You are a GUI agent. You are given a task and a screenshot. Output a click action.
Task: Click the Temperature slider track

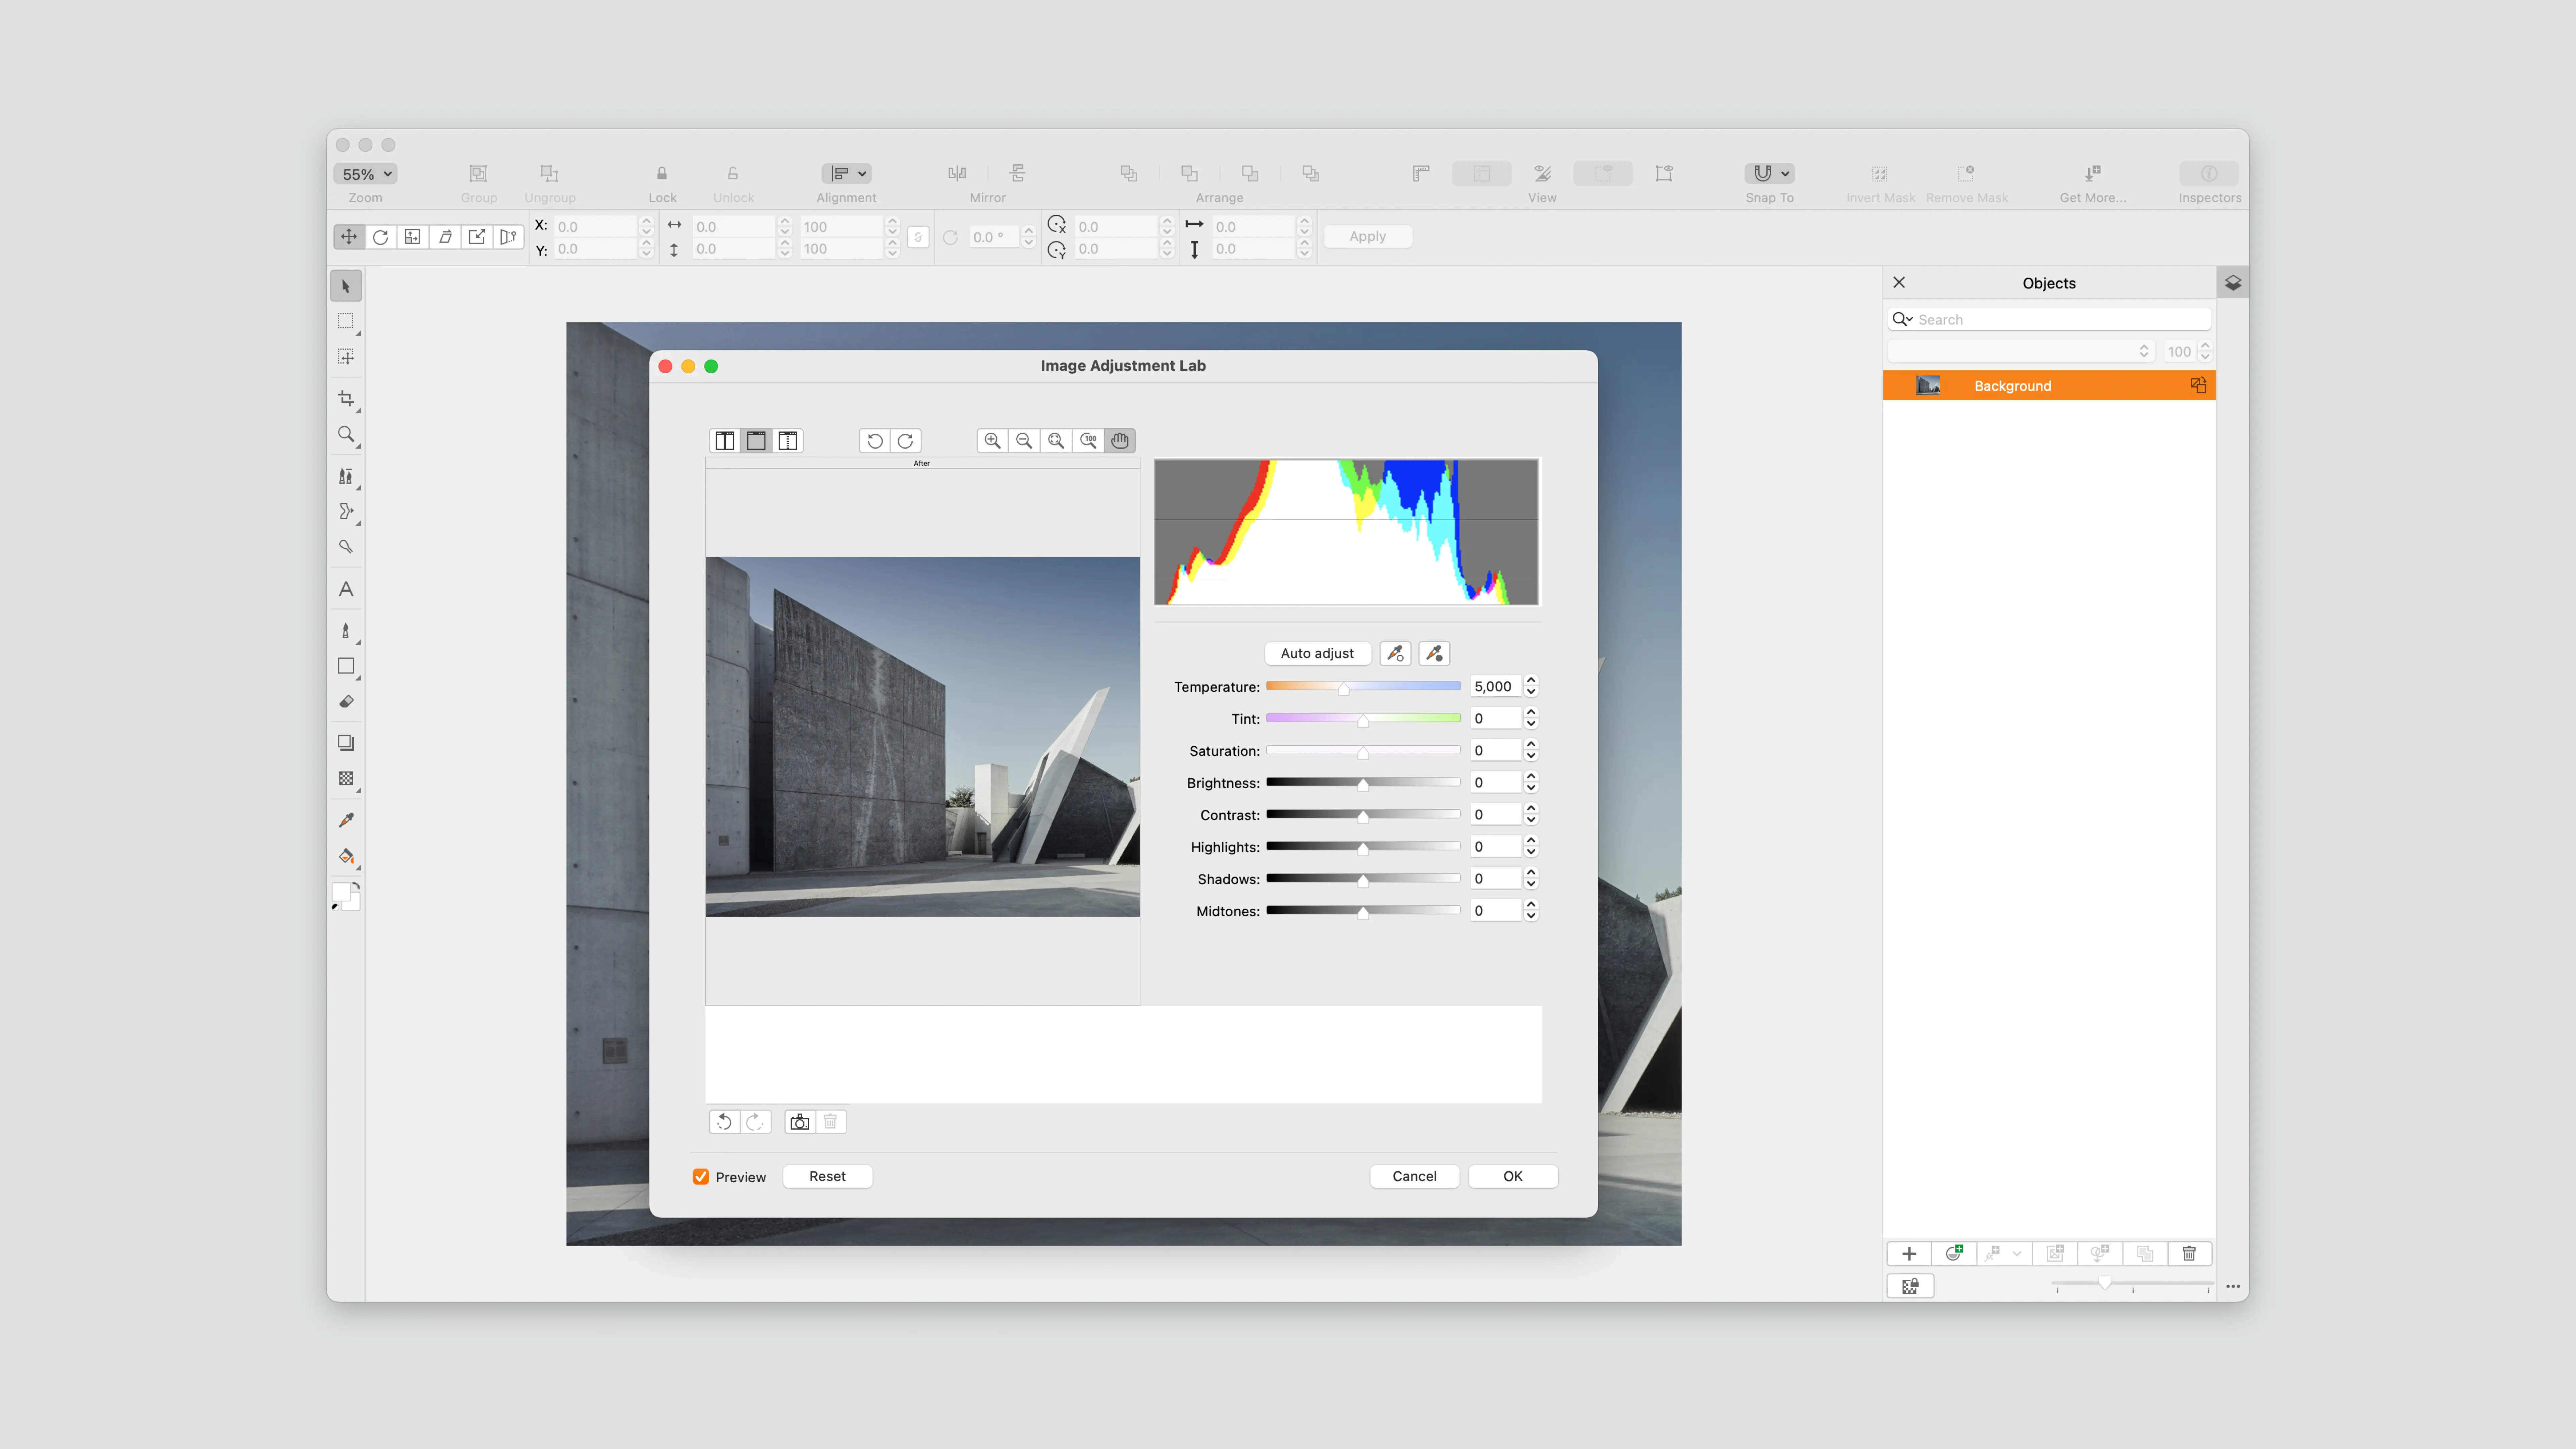coord(1363,686)
